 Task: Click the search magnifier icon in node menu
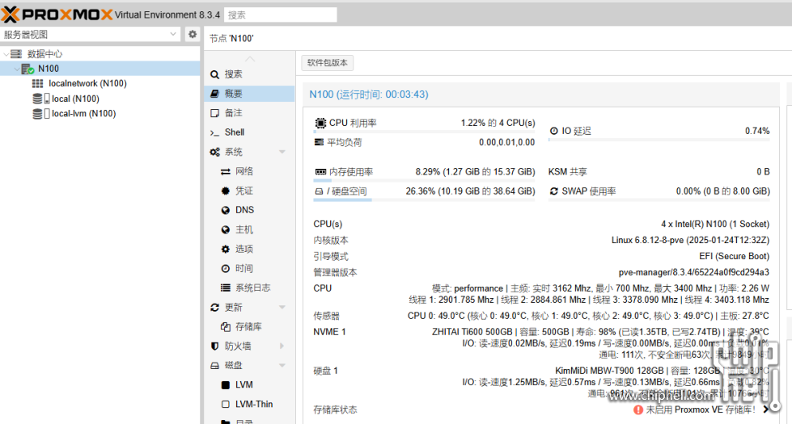214,74
